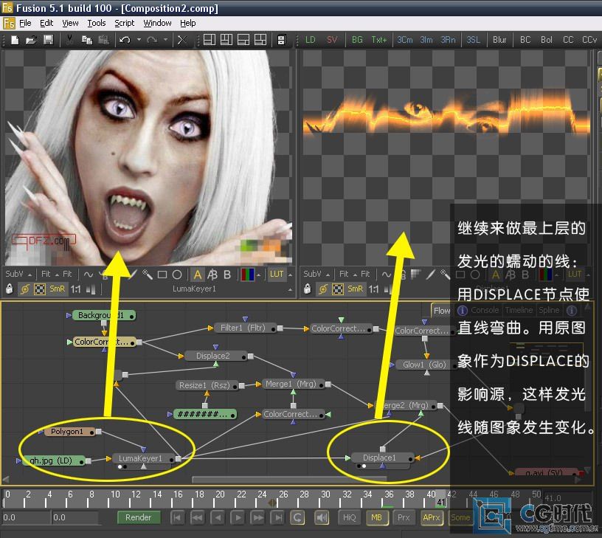Choose the second window layout icon

(226, 40)
